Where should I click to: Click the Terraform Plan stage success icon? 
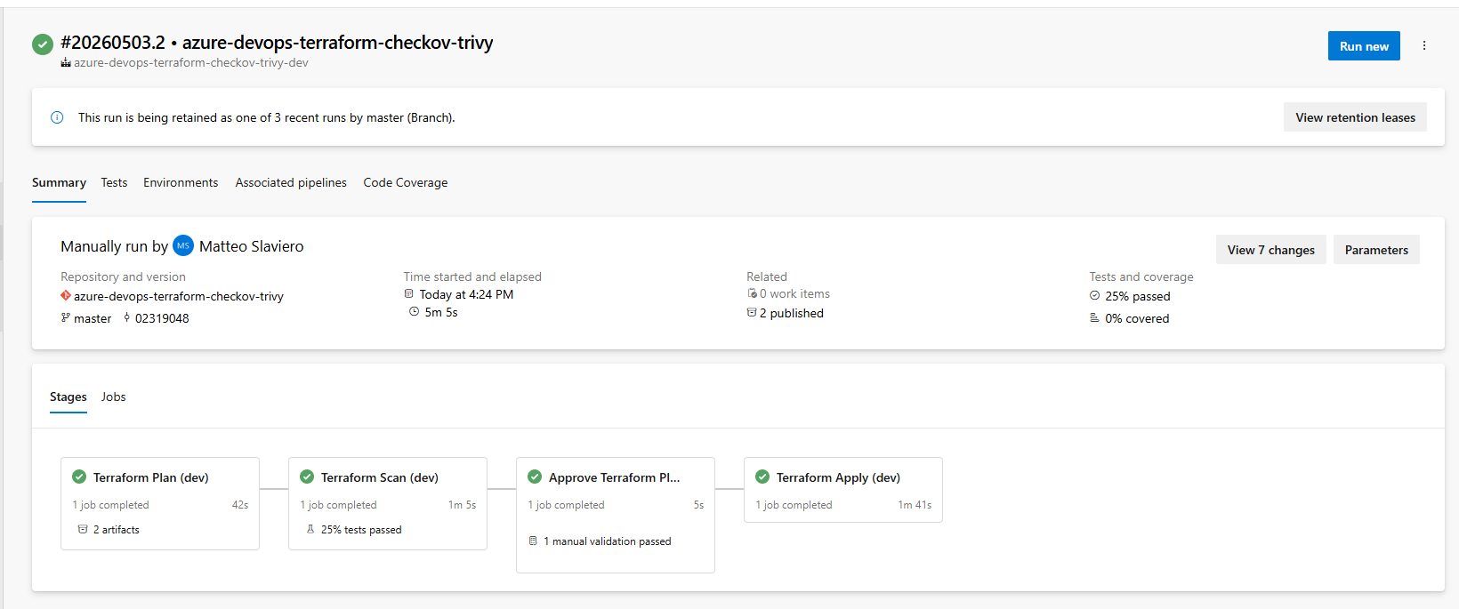(x=79, y=477)
